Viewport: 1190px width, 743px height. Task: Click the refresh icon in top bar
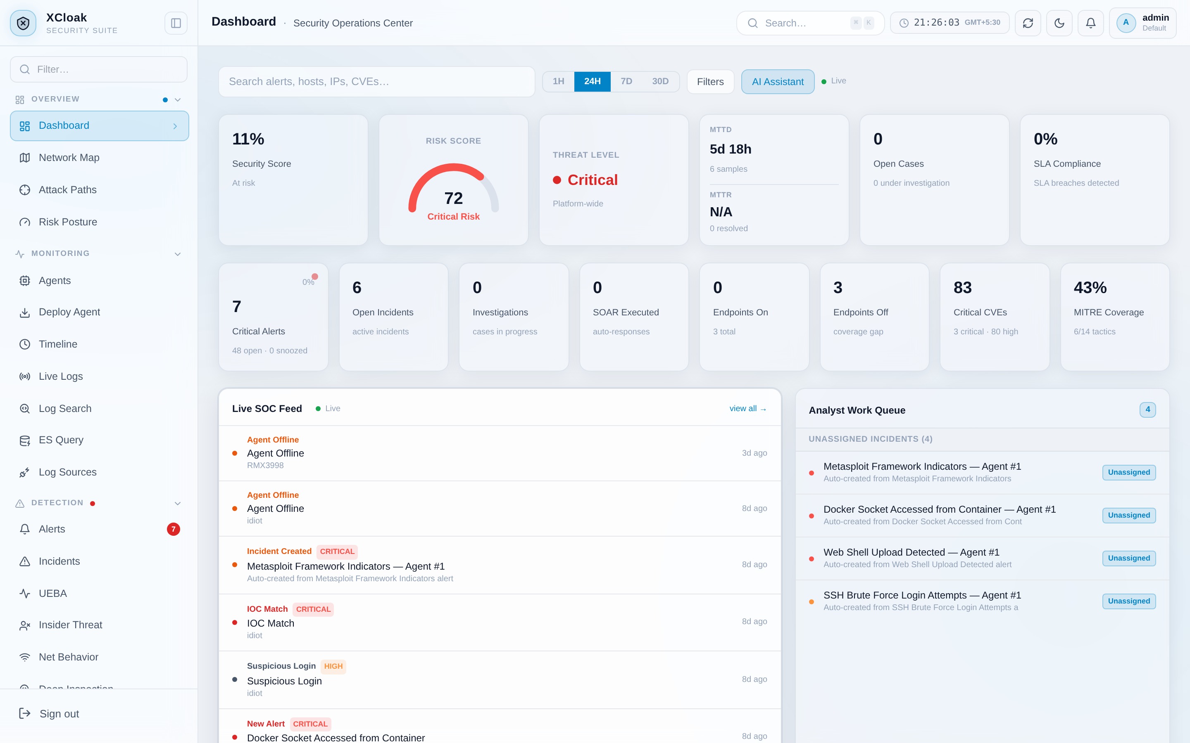[x=1028, y=23]
